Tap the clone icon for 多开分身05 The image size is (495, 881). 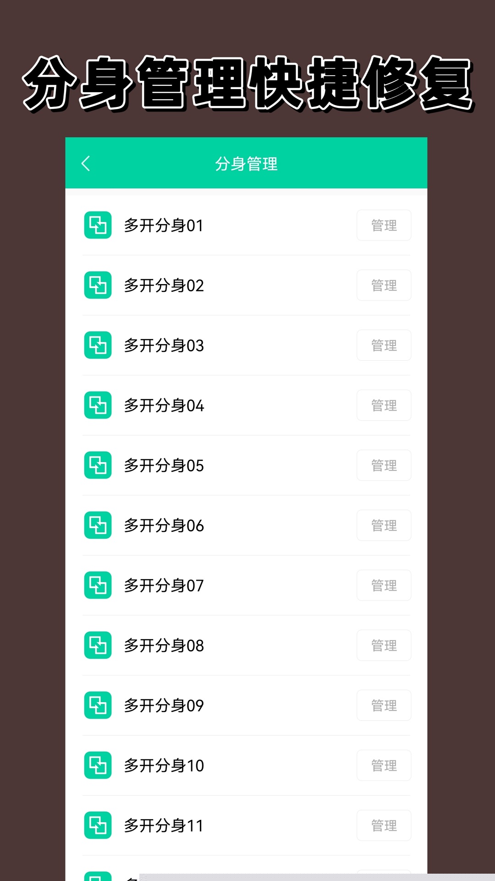click(98, 465)
